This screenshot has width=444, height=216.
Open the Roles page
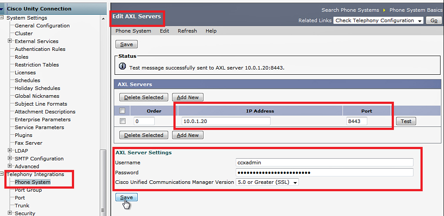pyautogui.click(x=21, y=57)
